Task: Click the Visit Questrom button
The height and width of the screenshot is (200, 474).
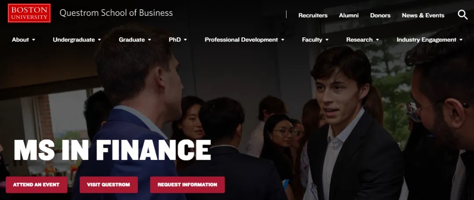Action: (x=108, y=185)
